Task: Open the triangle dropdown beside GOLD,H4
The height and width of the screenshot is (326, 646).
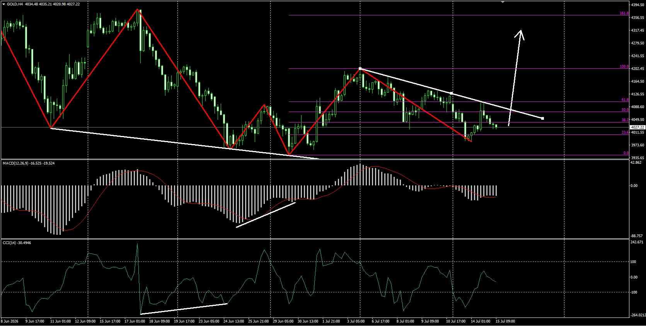Action: coord(4,4)
